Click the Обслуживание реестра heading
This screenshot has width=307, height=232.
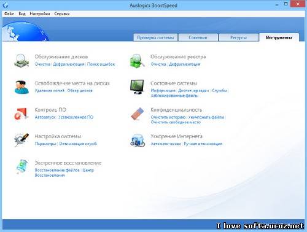[x=178, y=56]
